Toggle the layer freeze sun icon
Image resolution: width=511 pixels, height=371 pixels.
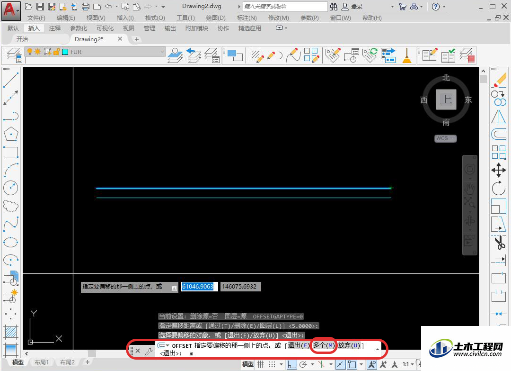(38, 52)
